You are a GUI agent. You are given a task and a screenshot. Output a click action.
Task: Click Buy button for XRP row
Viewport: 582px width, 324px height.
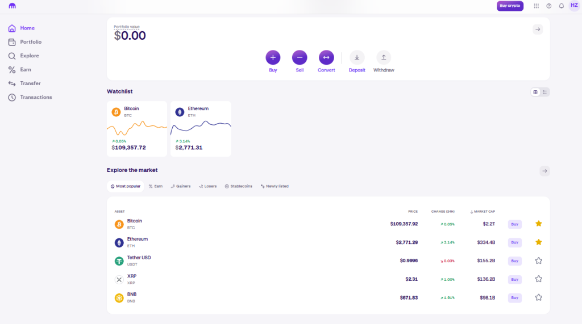coord(514,279)
